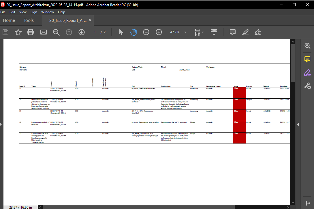The width and height of the screenshot is (314, 209).
Task: Click the horizontal scrollbar right arrow
Action: [288, 207]
